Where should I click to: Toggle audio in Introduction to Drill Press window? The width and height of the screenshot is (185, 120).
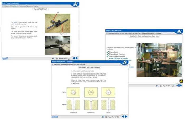103,117
